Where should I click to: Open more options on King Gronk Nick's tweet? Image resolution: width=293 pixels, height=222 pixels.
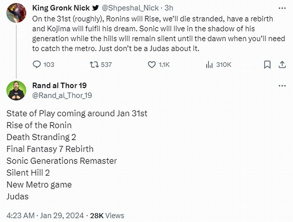[x=282, y=8]
